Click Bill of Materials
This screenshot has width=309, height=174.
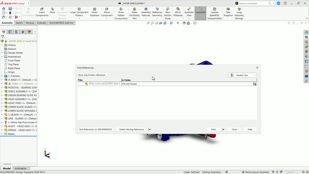point(178,12)
